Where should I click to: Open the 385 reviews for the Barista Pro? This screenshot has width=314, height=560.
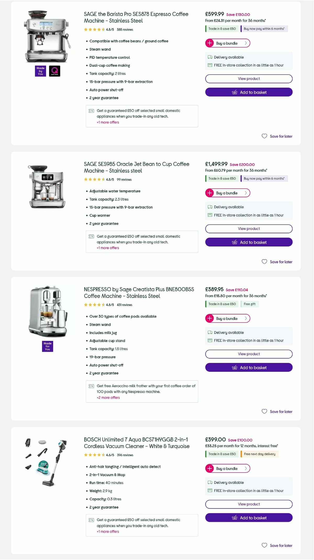[125, 30]
